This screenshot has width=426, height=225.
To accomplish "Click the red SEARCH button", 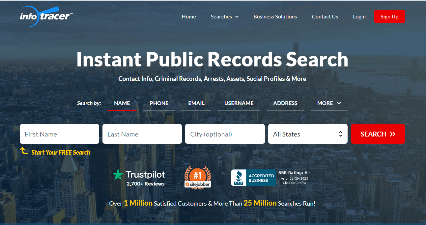I will click(x=378, y=134).
